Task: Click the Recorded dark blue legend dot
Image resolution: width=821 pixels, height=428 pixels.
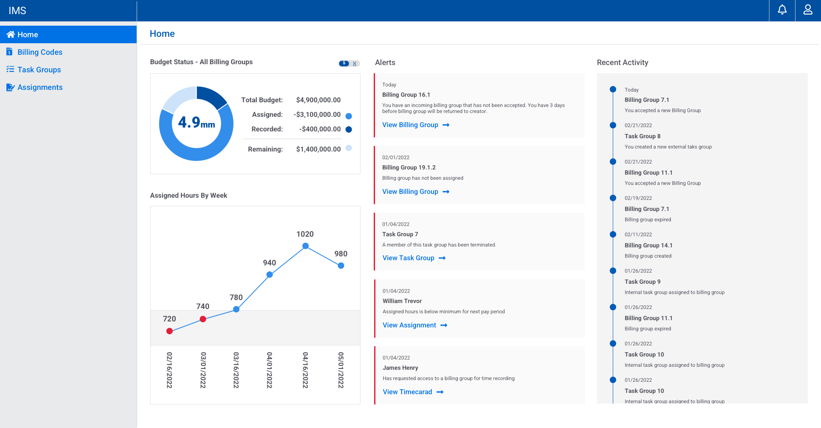Action: (348, 129)
